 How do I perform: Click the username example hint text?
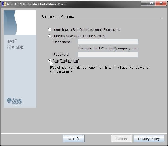pyautogui.click(x=108, y=48)
